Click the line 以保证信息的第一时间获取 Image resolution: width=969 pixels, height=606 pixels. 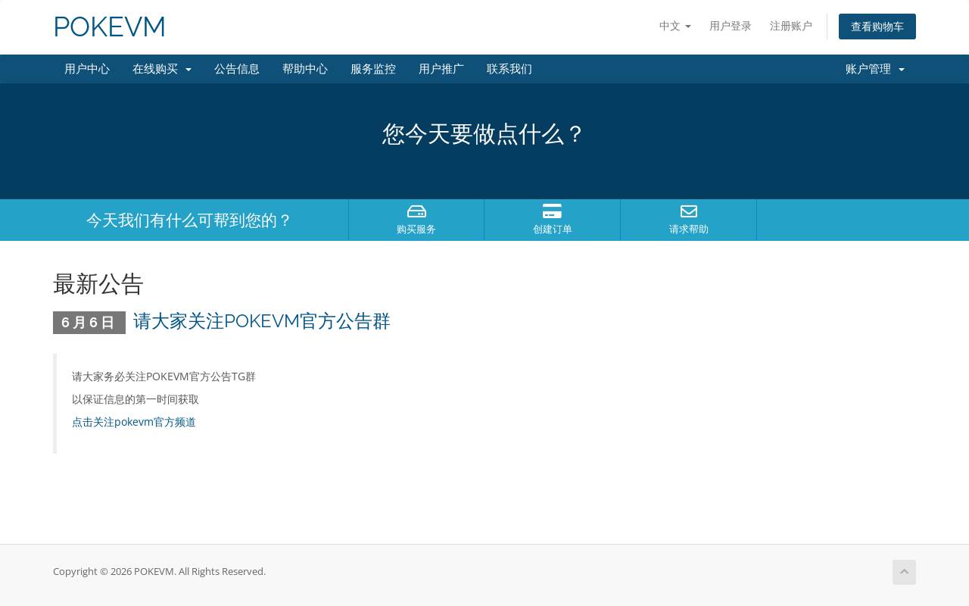[136, 399]
